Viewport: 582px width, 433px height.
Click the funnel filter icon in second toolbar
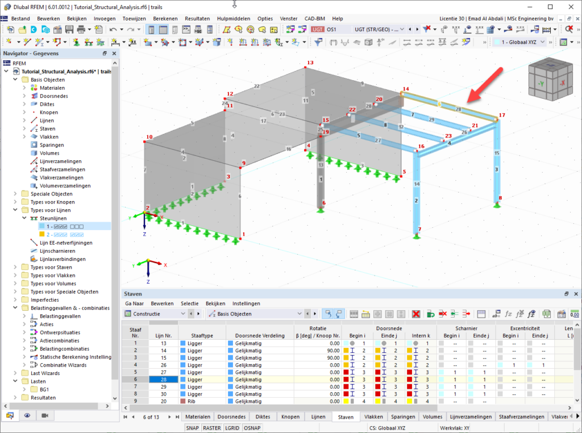point(318,42)
